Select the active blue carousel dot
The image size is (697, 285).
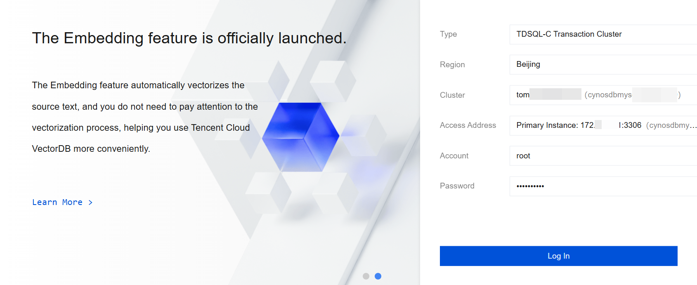click(378, 276)
